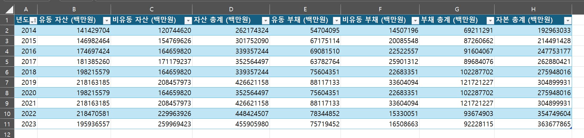This screenshot has height=138, width=584.
Task: Select cell with value 229963926
Action: pos(152,114)
